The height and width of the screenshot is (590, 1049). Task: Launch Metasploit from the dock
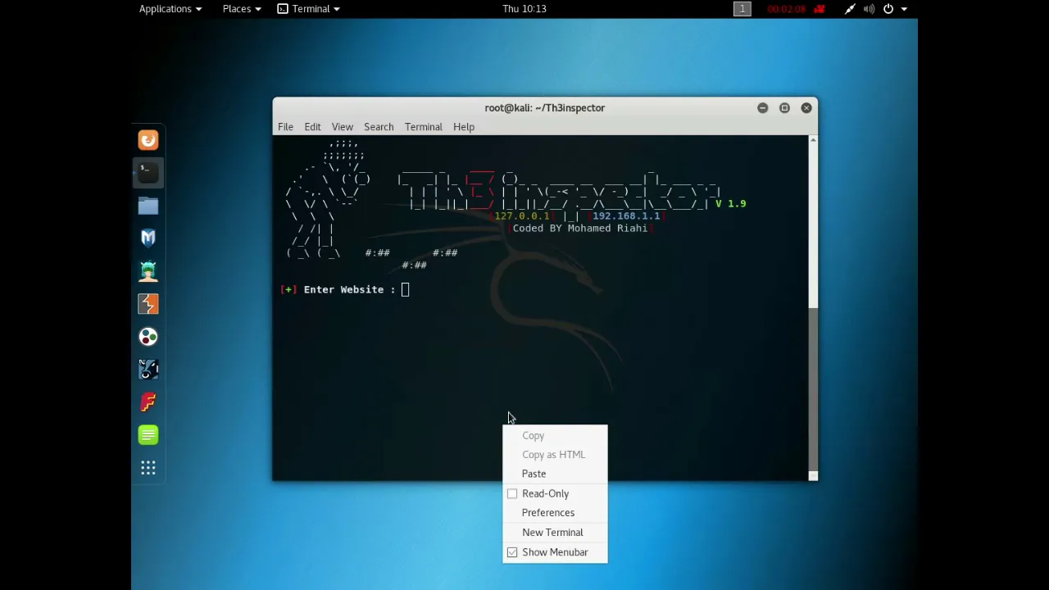(x=148, y=238)
